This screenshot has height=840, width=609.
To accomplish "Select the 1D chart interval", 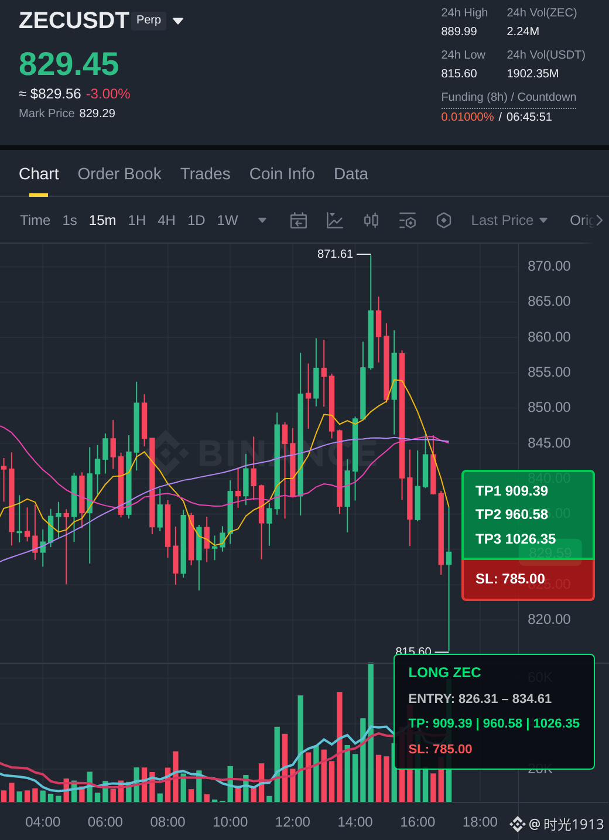I will [196, 220].
